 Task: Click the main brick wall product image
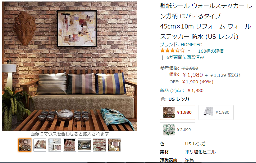[70, 66]
